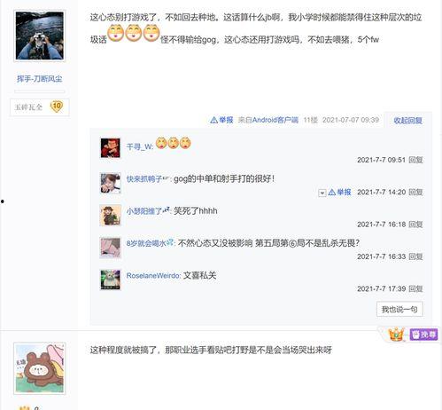
Task: Click the 挥手-刀断风尘 username link
Action: pos(39,79)
